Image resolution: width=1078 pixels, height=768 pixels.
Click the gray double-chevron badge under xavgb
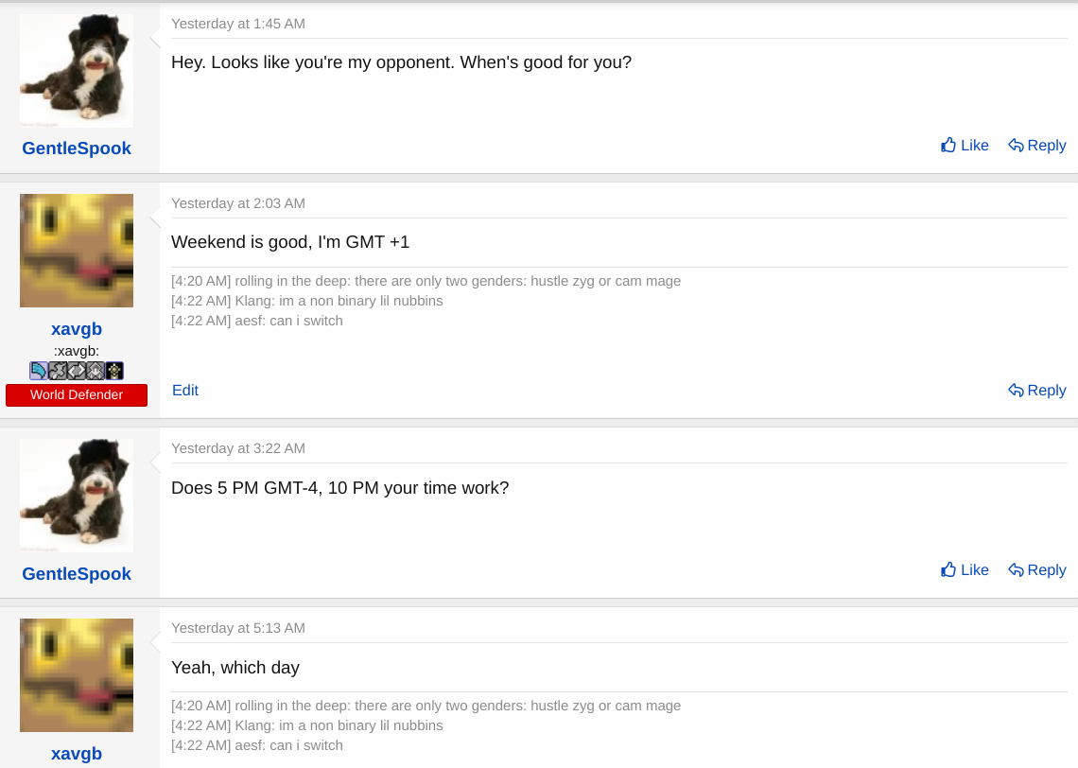click(x=77, y=371)
